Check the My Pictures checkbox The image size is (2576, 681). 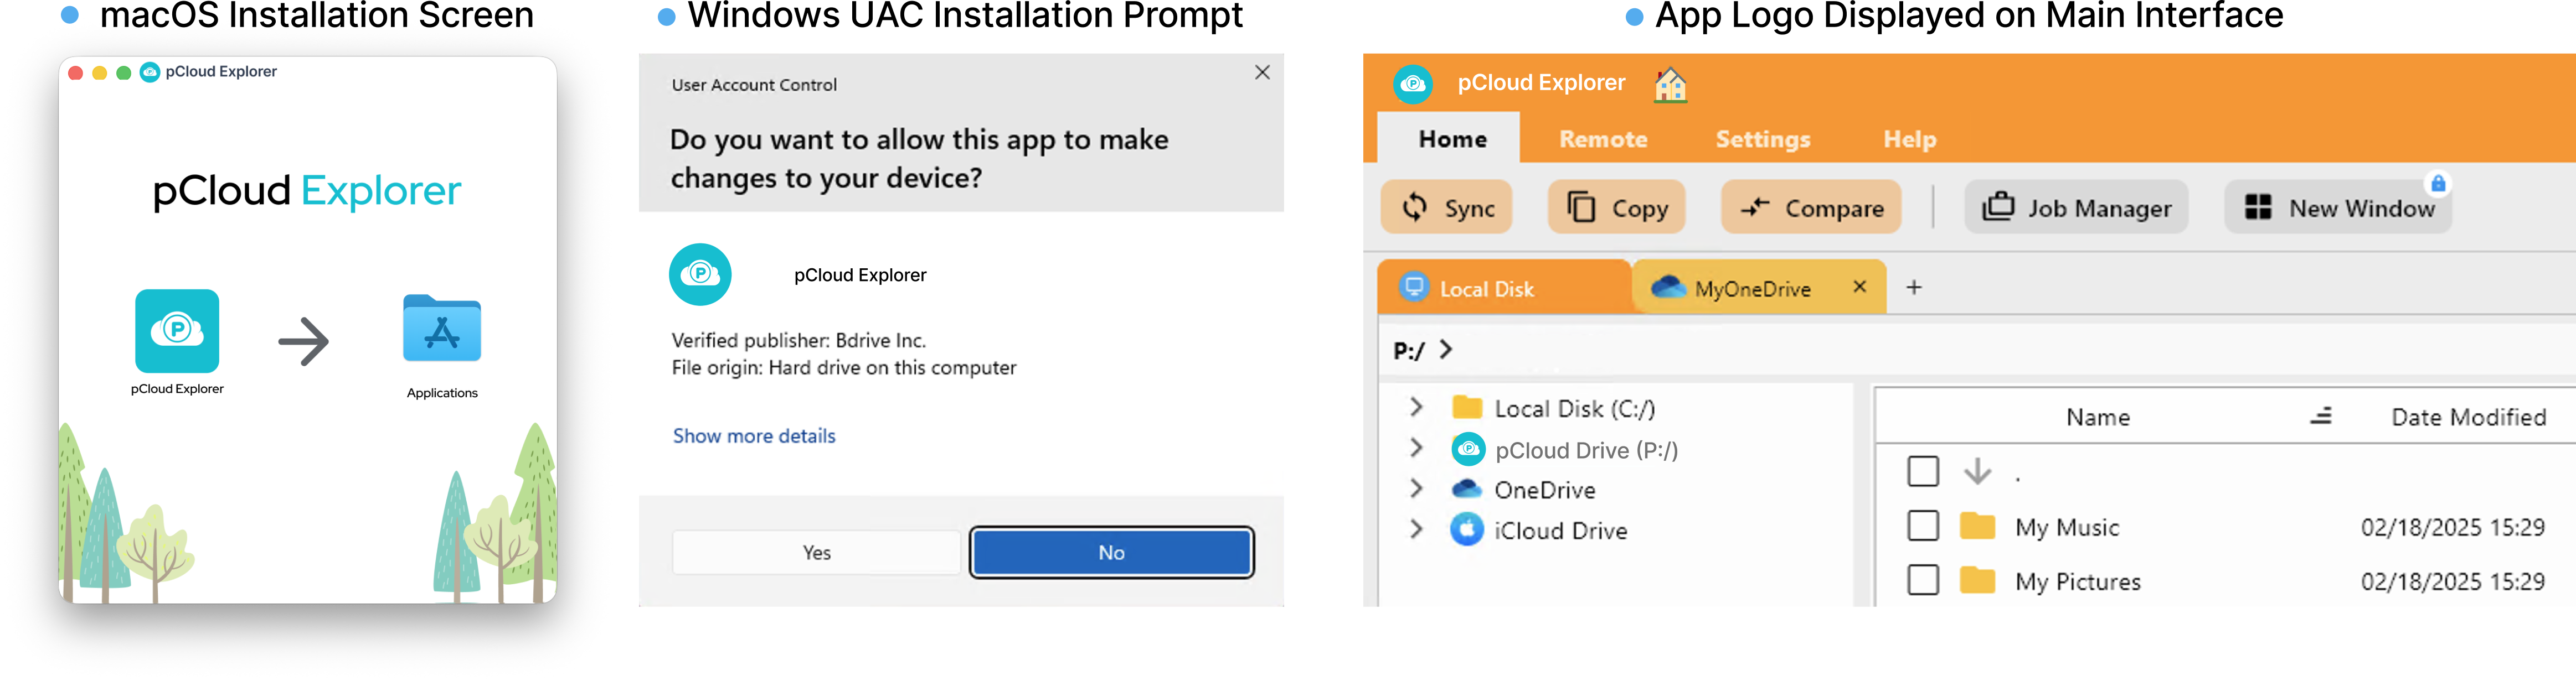tap(1923, 580)
